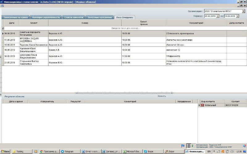
Task: Open the period start date dropdown
Action: 218,16
